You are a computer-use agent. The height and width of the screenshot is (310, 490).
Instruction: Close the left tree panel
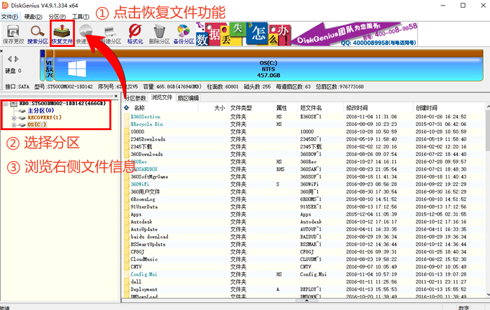pyautogui.click(x=116, y=97)
